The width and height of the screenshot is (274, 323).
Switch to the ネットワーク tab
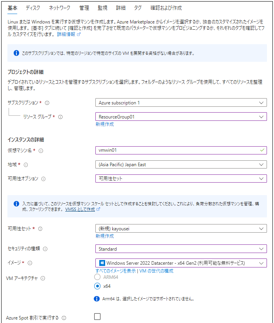coord(59,8)
